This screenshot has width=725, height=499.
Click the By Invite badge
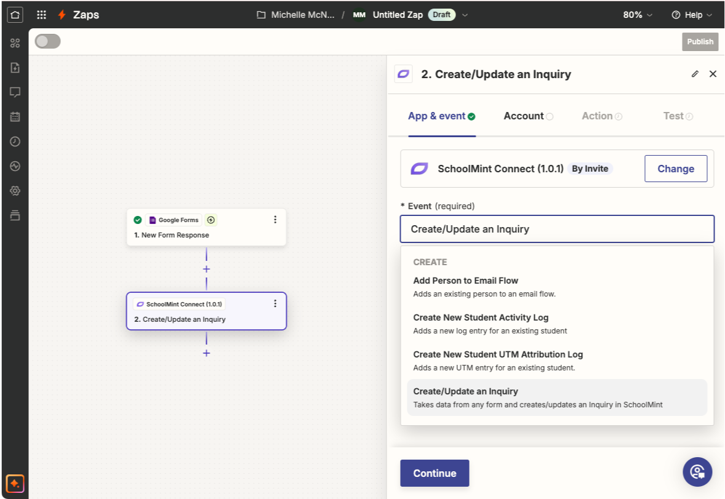[x=590, y=169]
